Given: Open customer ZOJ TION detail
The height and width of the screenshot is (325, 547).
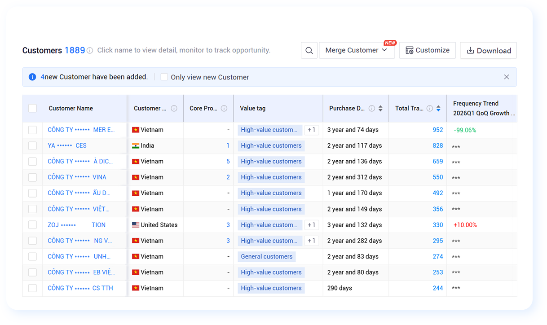Looking at the screenshot, I should (77, 225).
